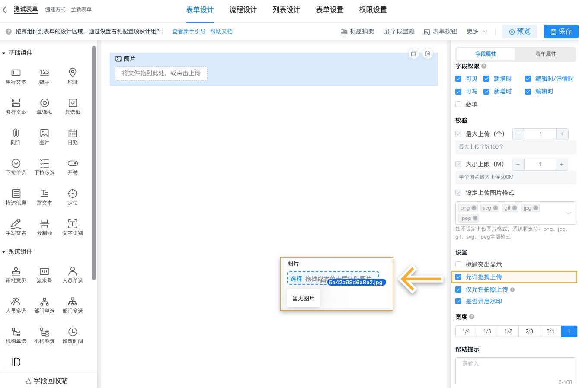
Task: Switch to the 表单属性 tab
Action: coord(546,54)
